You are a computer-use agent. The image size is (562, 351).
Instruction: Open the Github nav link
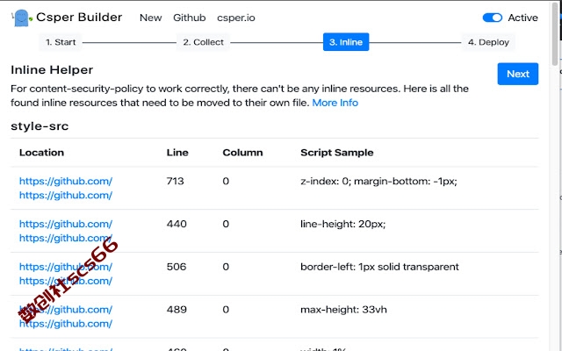coord(190,18)
